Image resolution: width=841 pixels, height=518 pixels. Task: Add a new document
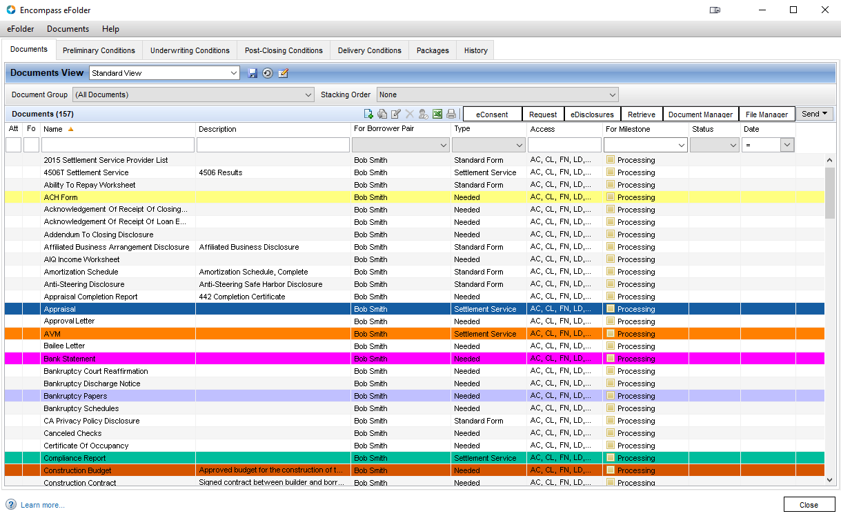368,114
